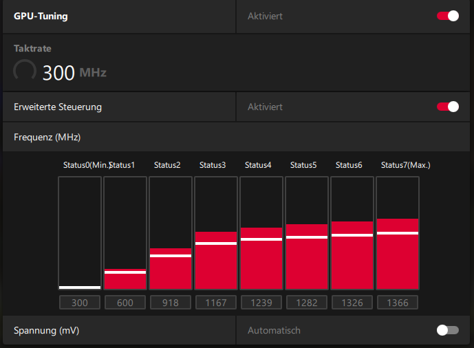Click the 300 MHz frequency input field
This screenshot has height=348, width=474.
(80, 303)
